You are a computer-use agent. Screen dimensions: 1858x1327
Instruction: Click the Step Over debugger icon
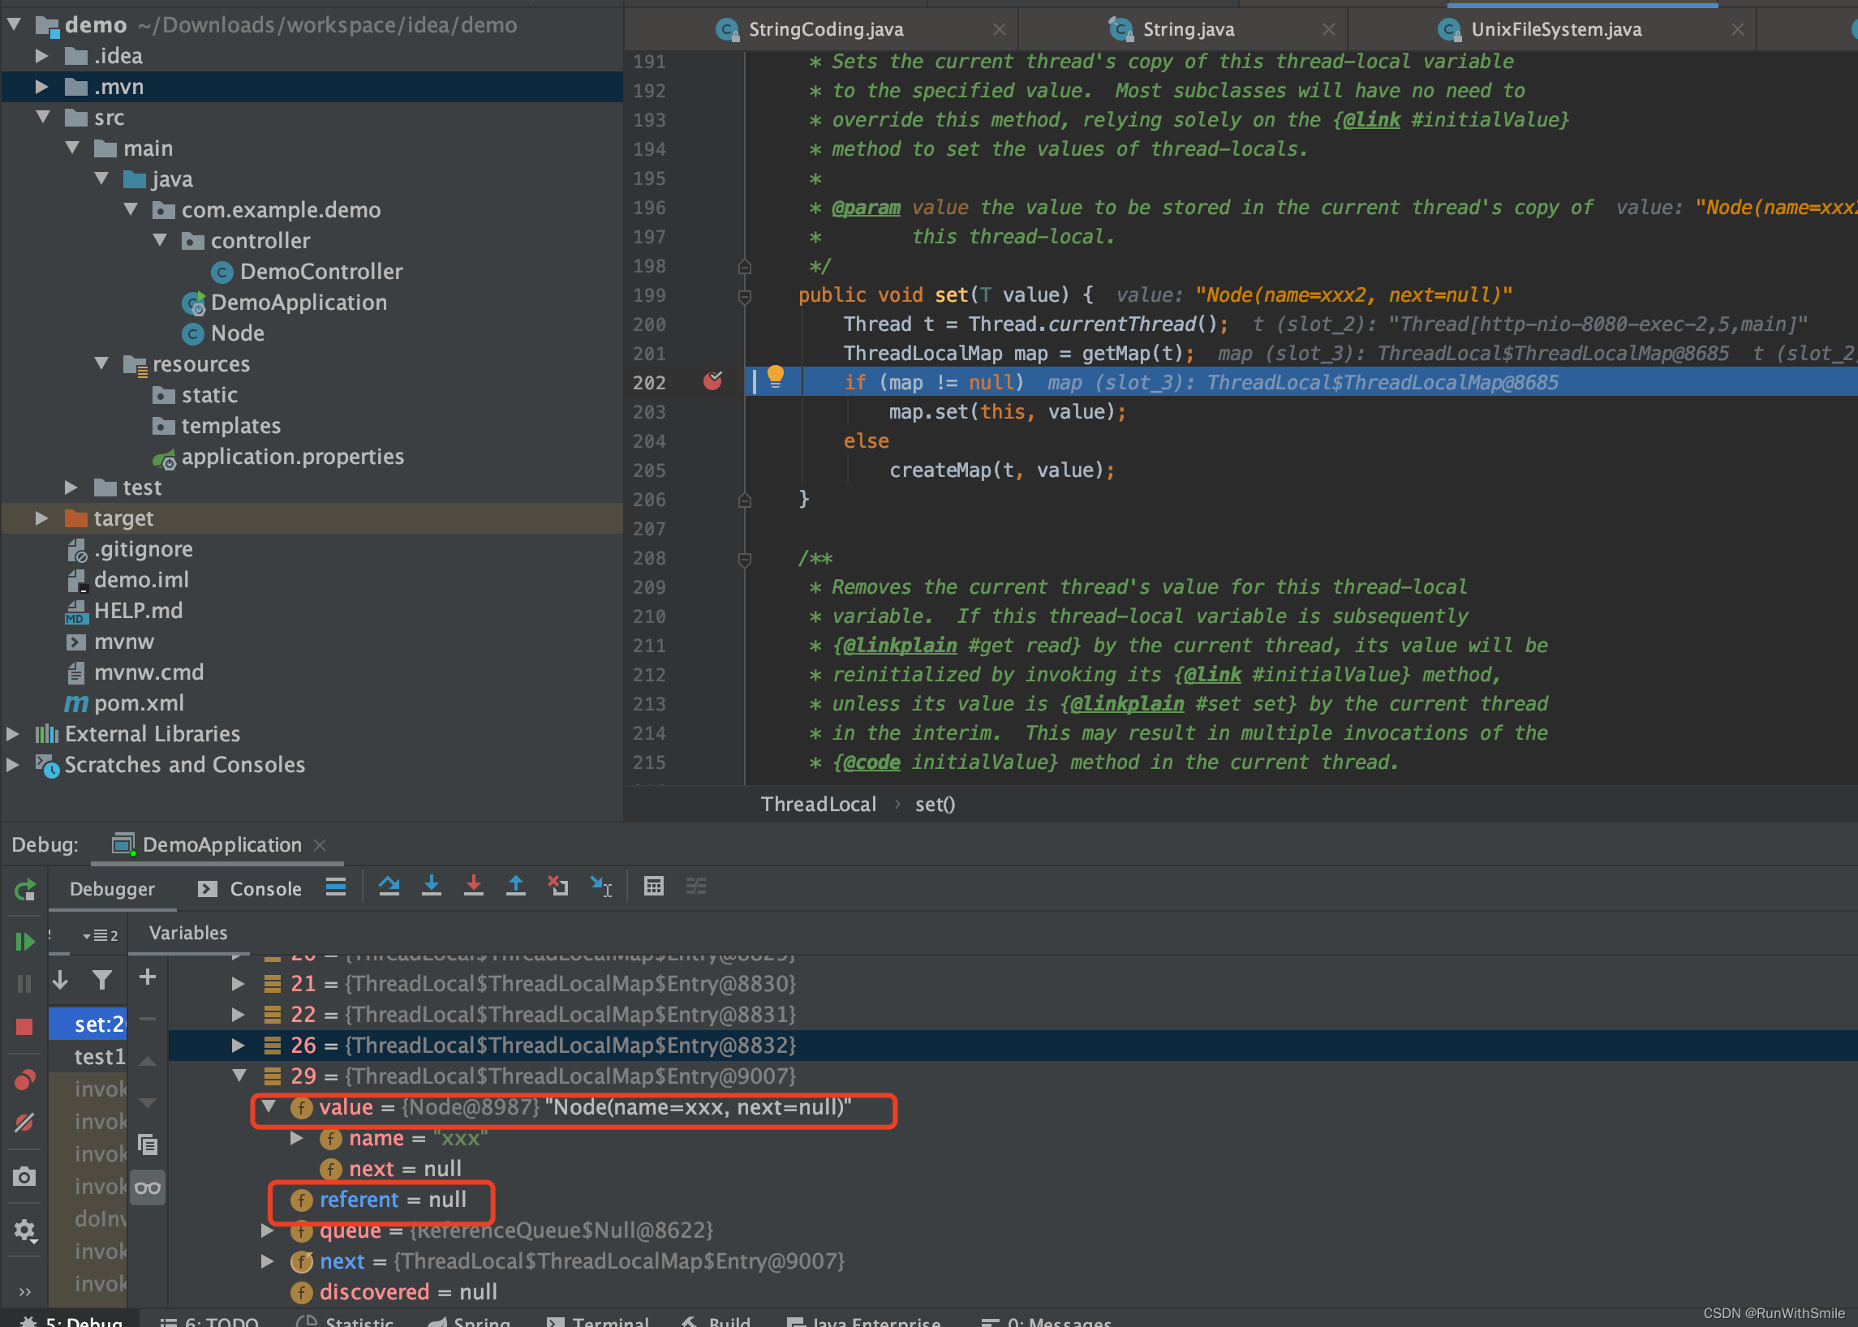(x=389, y=887)
